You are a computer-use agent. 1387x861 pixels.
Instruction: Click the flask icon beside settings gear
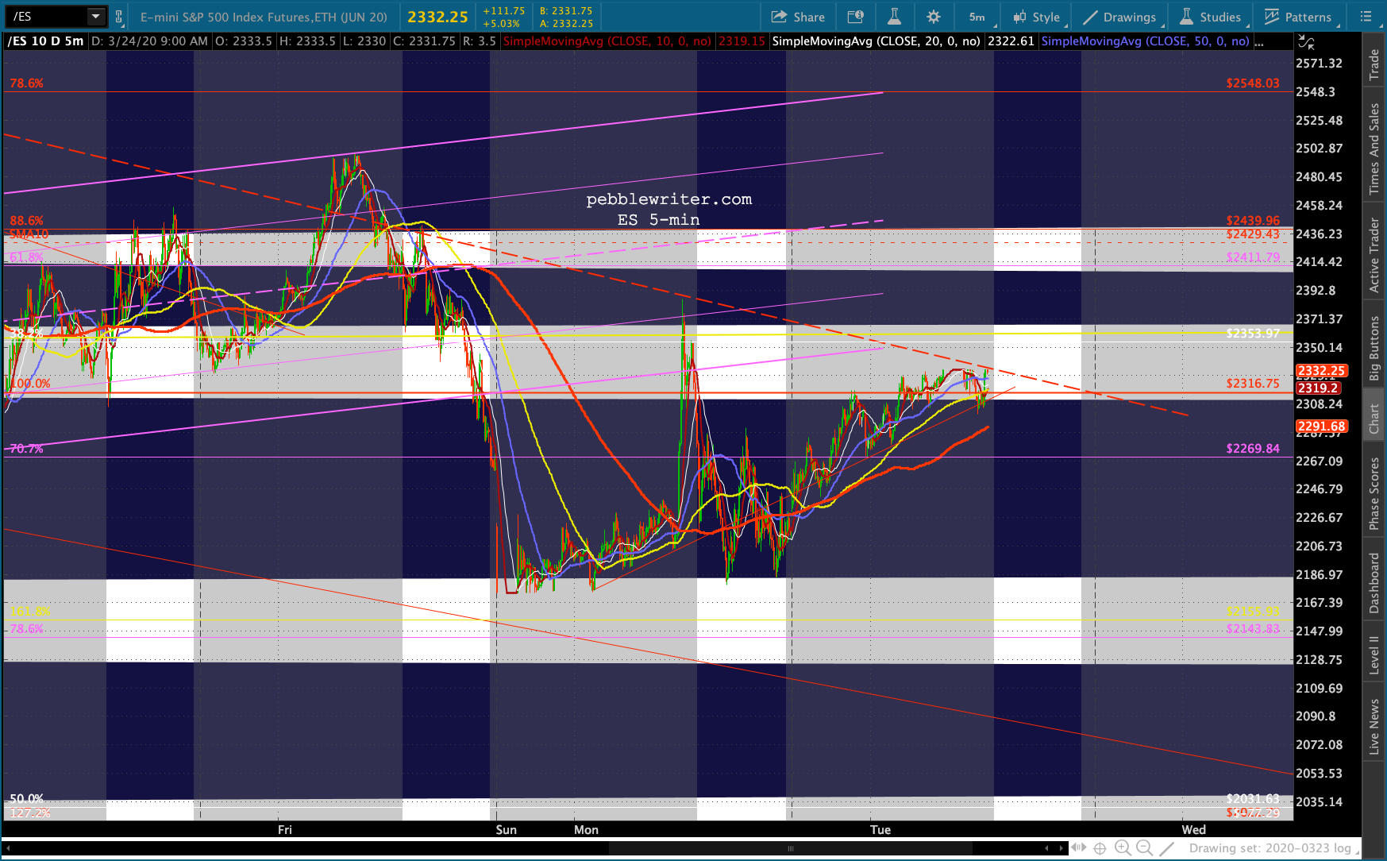(x=894, y=17)
